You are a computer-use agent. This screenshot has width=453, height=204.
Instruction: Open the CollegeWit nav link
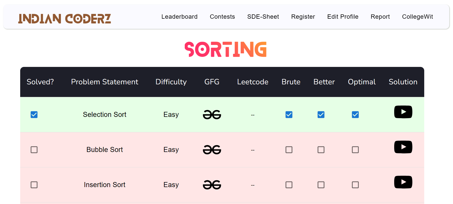417,17
